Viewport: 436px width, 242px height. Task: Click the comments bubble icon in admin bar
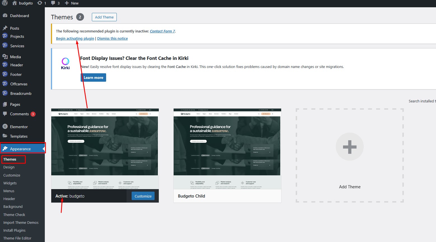[x=53, y=3]
